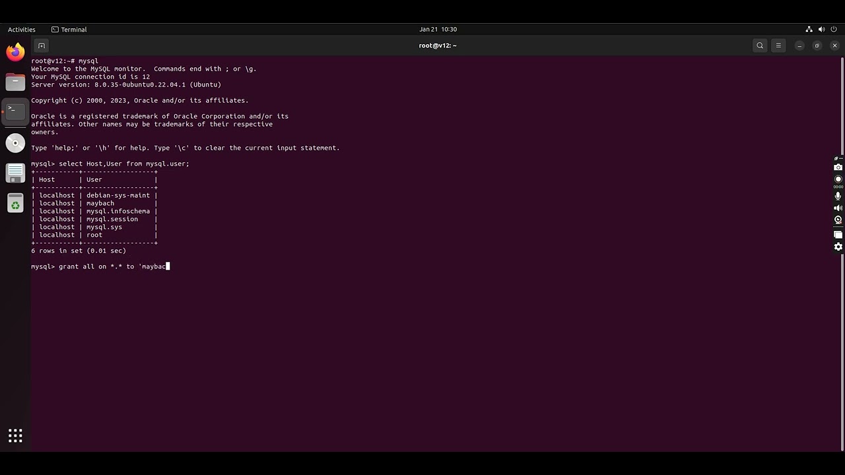Select the window capture icon in recorder panel

(838, 235)
